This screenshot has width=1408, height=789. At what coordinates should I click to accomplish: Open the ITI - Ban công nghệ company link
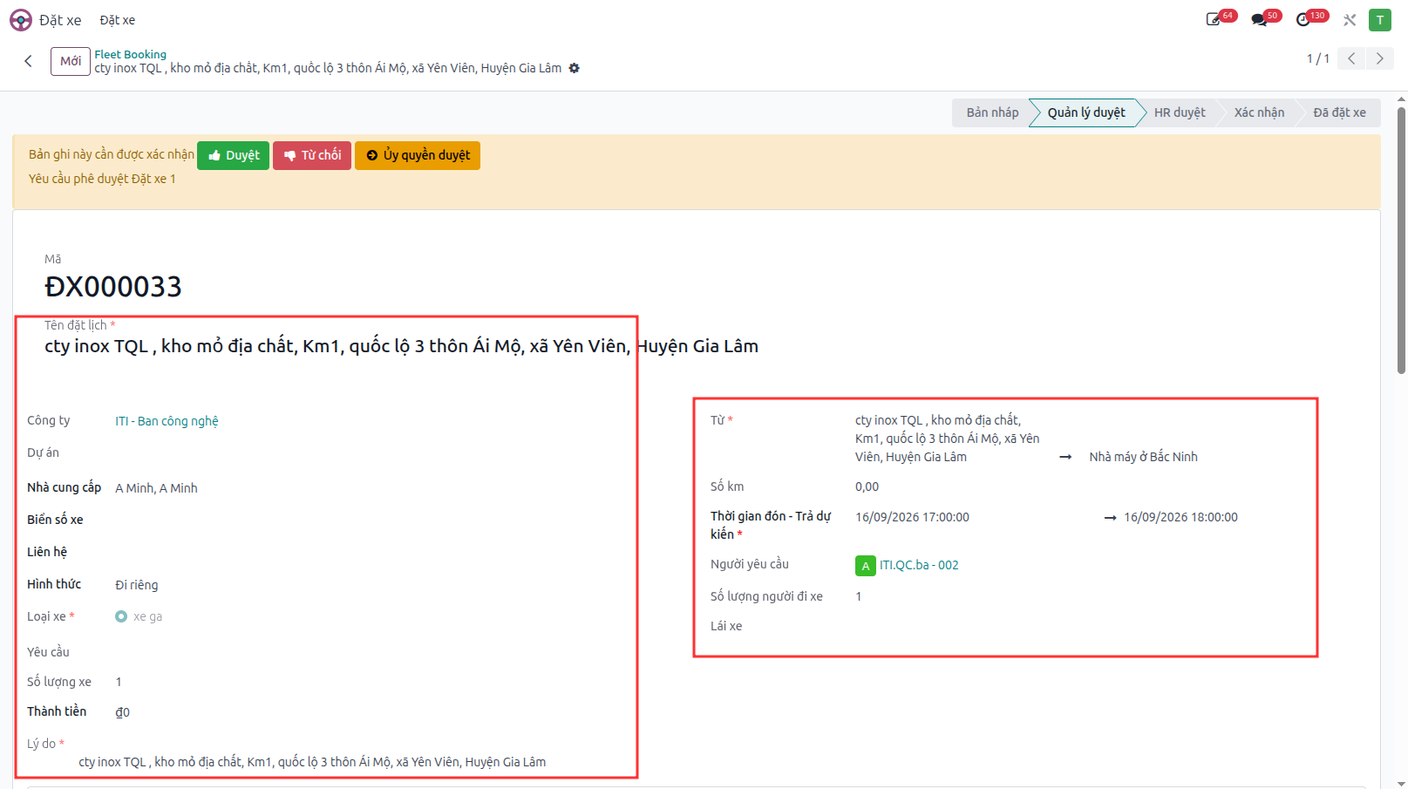tap(167, 421)
